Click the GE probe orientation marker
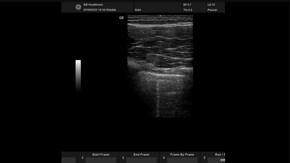Viewport: 290px width, 163px height. click(x=122, y=18)
